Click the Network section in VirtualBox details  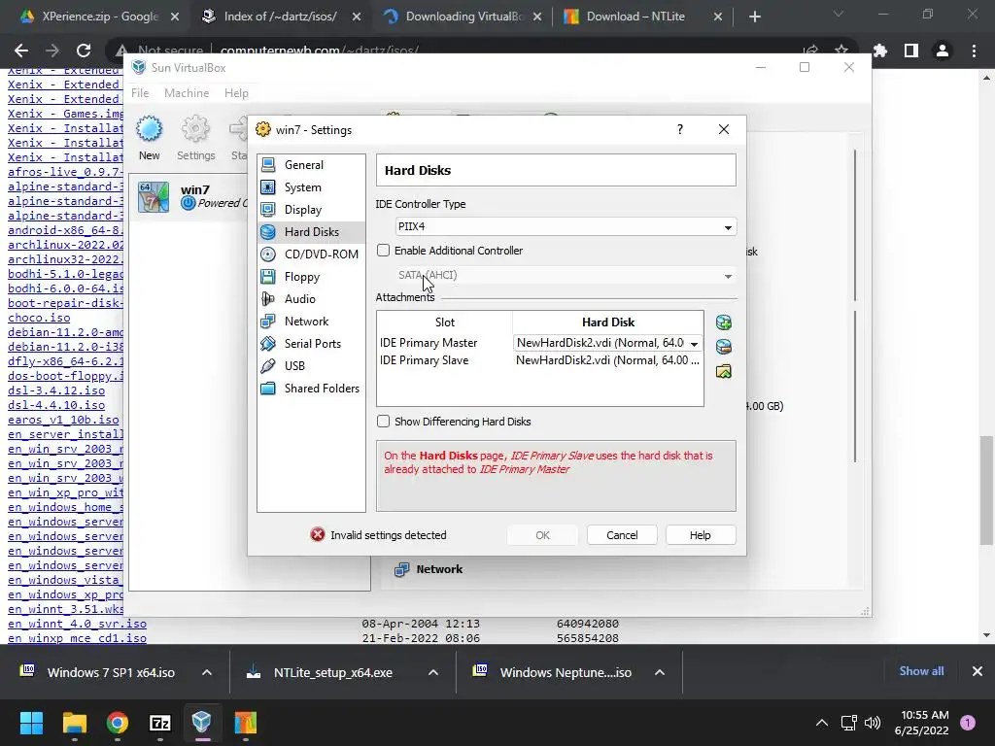point(430,569)
